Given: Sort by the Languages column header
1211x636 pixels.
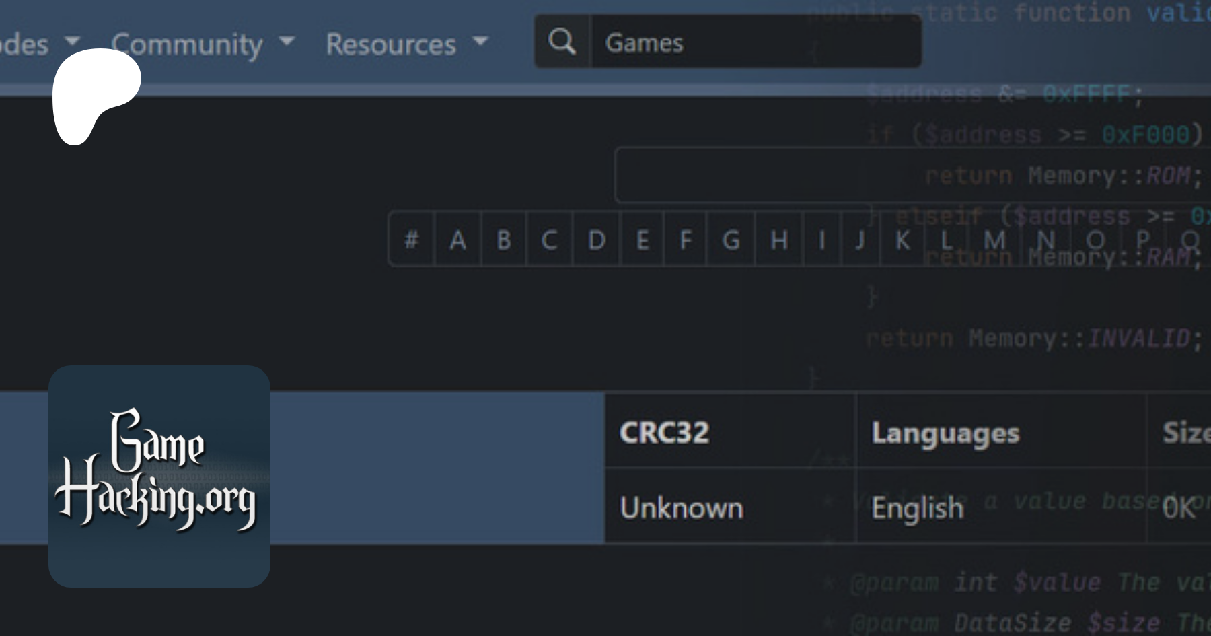Looking at the screenshot, I should pos(945,433).
